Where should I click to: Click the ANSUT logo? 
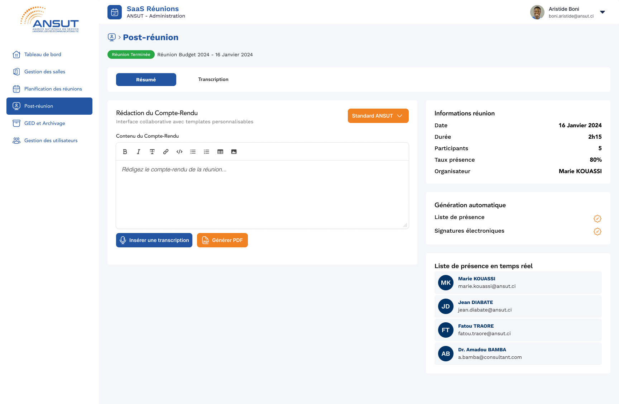tap(49, 20)
